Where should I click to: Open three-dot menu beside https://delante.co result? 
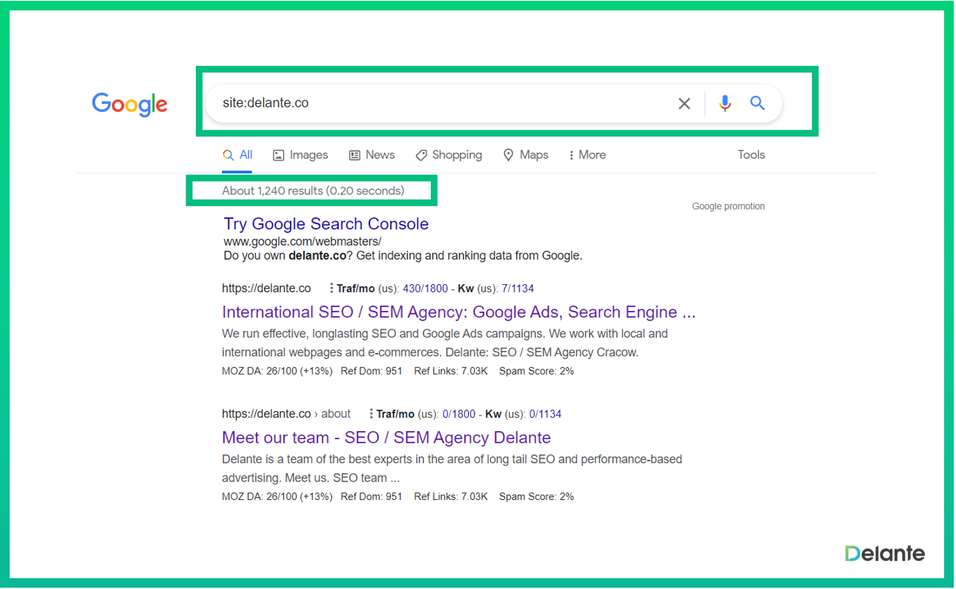pos(331,289)
